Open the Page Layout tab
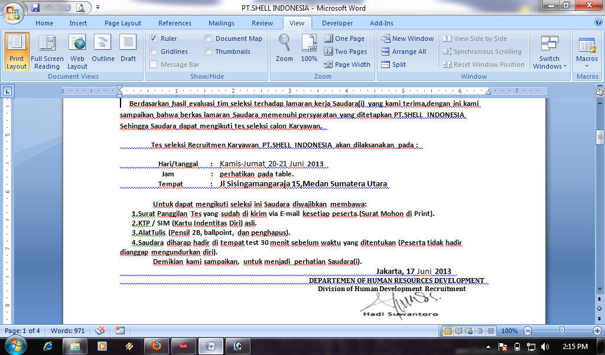The image size is (605, 355). click(x=123, y=23)
